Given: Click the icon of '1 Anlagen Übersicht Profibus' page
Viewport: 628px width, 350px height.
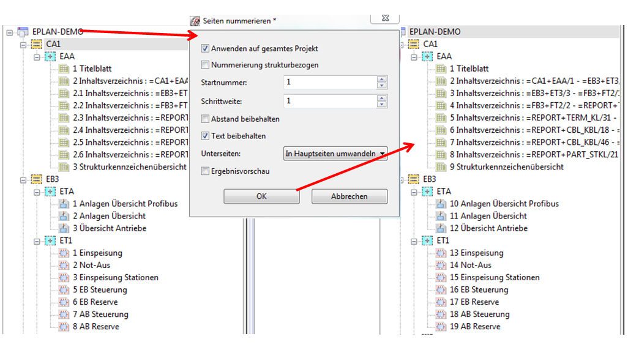Looking at the screenshot, I should [x=64, y=204].
